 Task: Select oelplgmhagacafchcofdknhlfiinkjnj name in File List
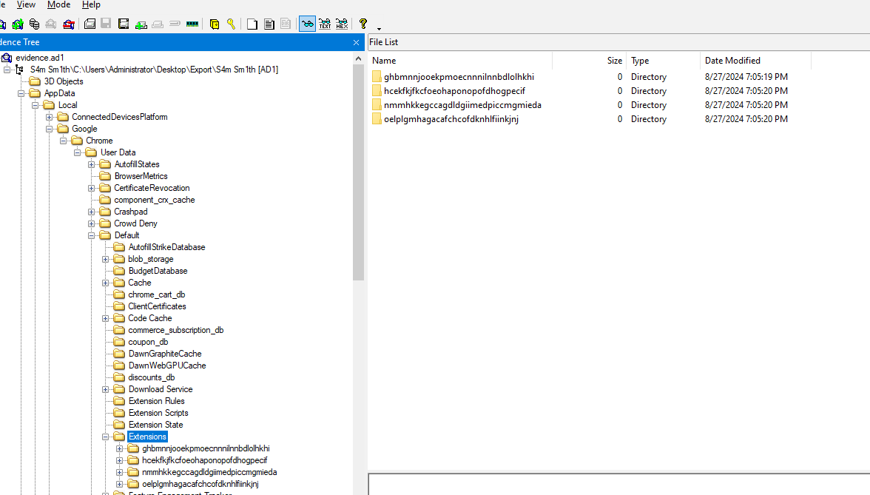tap(451, 118)
